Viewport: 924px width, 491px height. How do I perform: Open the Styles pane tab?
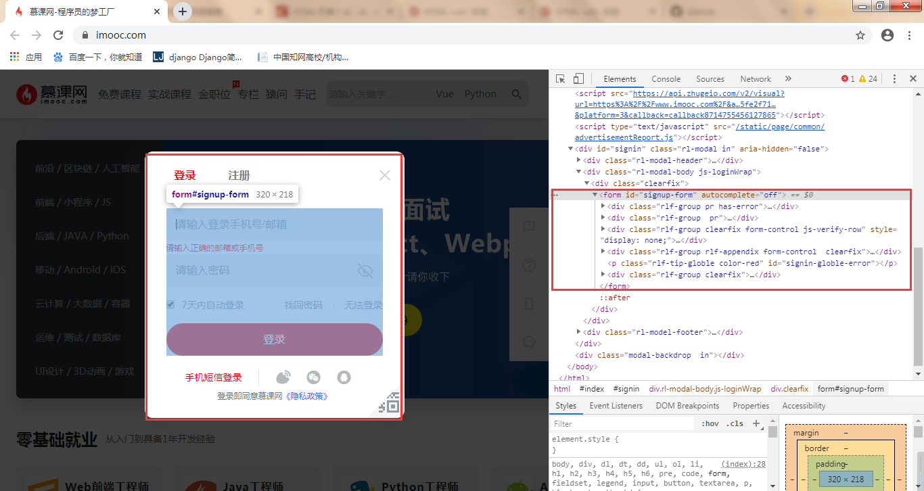[565, 406]
